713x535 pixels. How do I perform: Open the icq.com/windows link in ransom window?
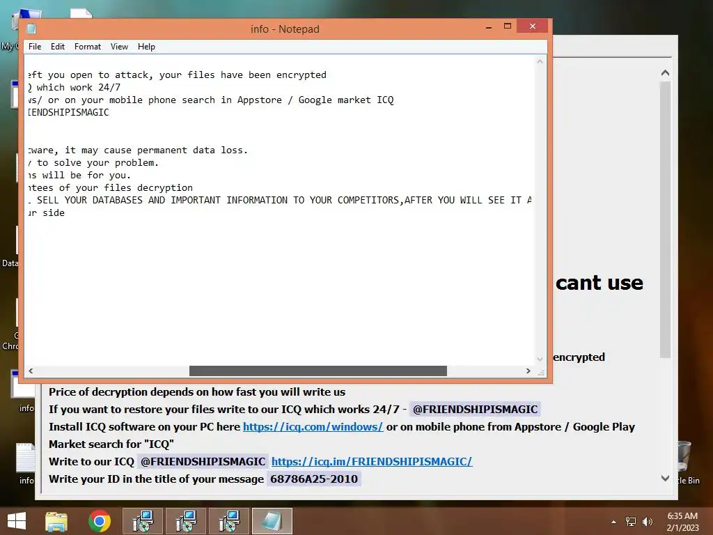click(313, 427)
